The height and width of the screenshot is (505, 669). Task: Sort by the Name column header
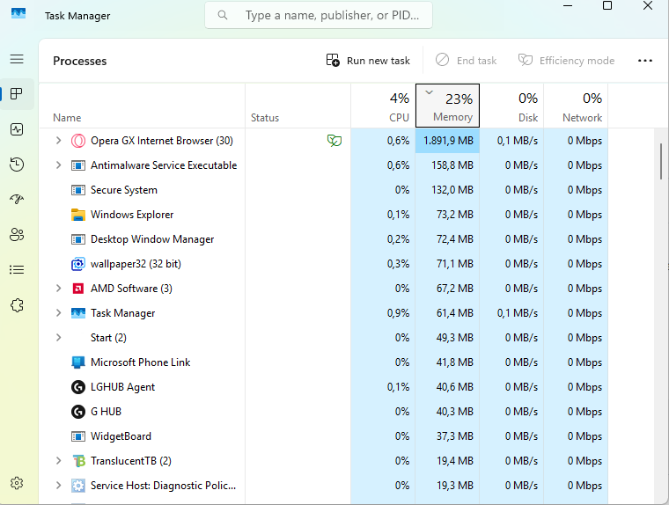(x=142, y=106)
